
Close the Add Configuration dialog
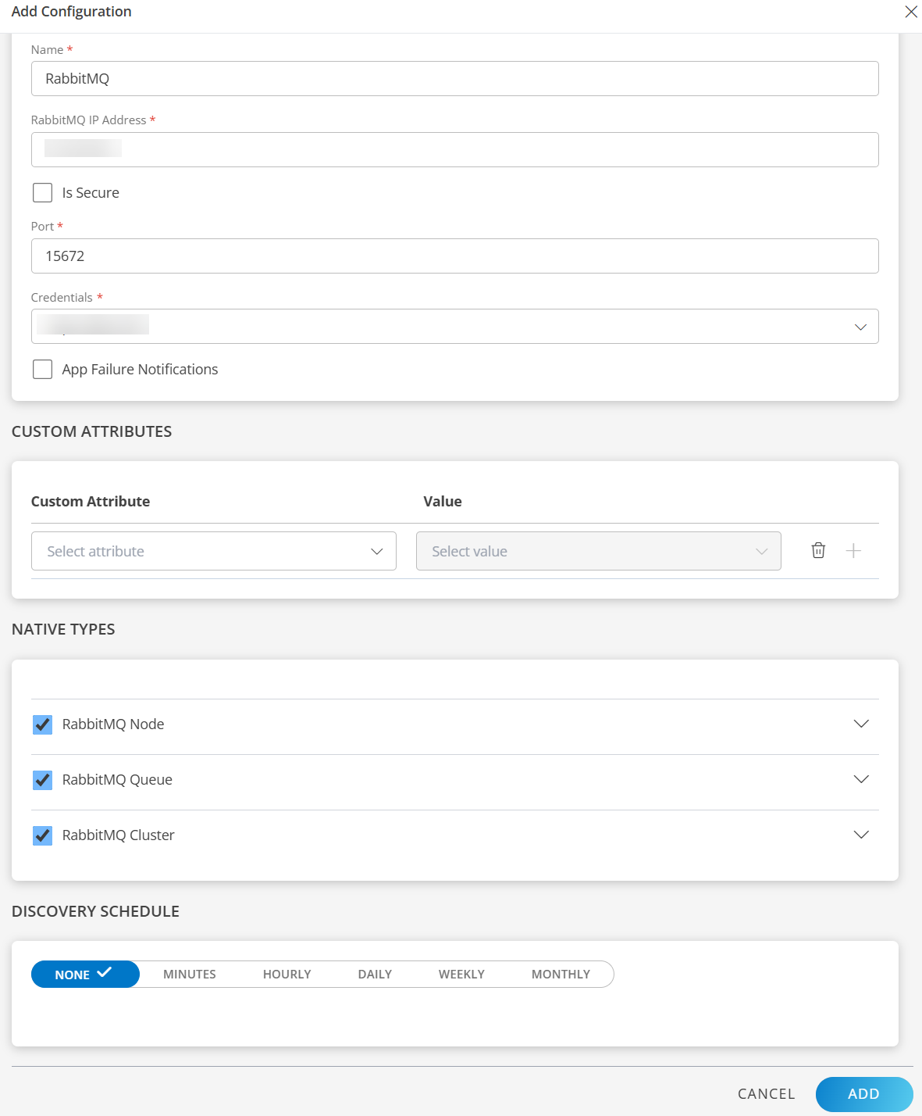tap(911, 12)
